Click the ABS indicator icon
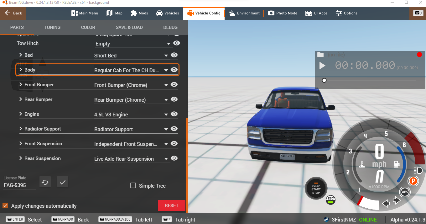This screenshot has height=224, width=426. point(405,192)
